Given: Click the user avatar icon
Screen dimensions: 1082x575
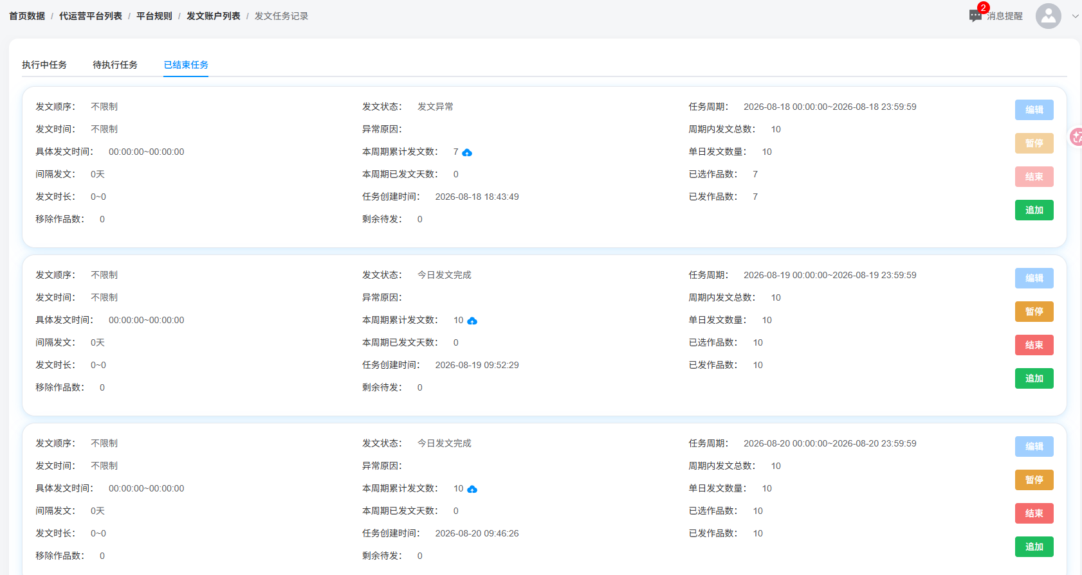Looking at the screenshot, I should [x=1048, y=16].
